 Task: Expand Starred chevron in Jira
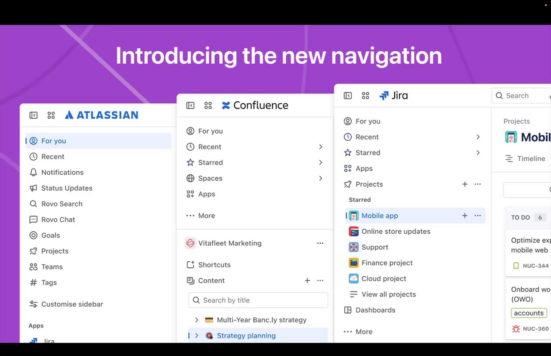(478, 153)
